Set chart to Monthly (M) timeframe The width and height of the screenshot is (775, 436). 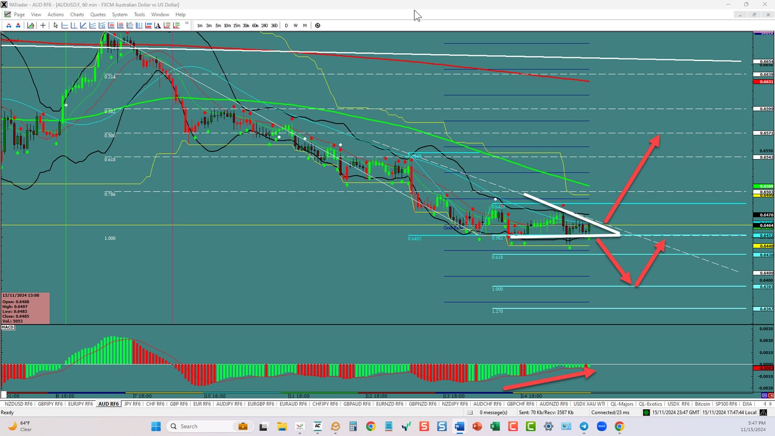coord(305,25)
